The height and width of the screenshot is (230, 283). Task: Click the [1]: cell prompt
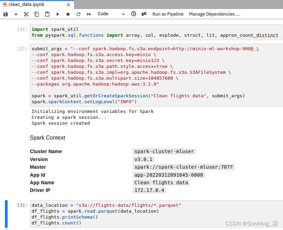tap(22, 29)
